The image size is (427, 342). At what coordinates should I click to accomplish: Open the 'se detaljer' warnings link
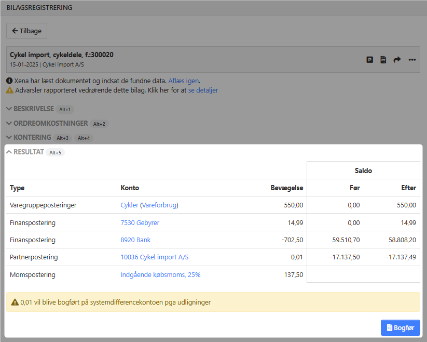point(203,90)
